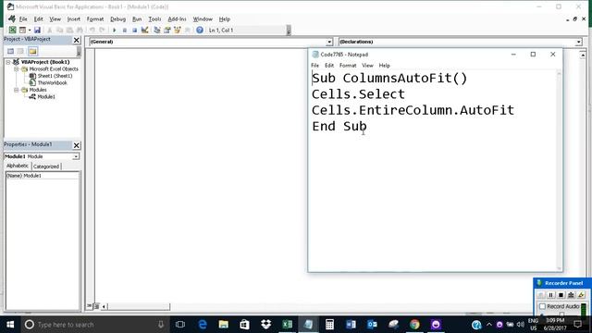This screenshot has height=333, width=592.
Task: Open the Windows Start menu
Action: click(10, 325)
